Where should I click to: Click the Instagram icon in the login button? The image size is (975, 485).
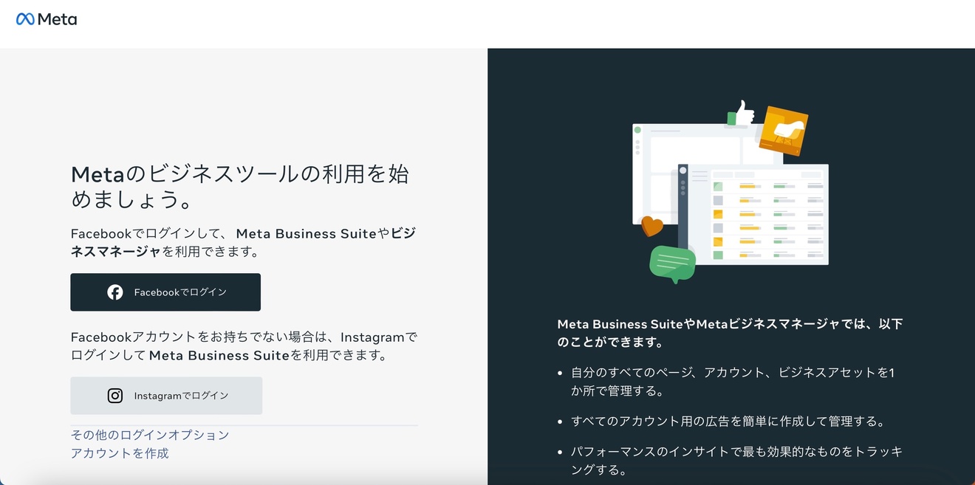115,396
